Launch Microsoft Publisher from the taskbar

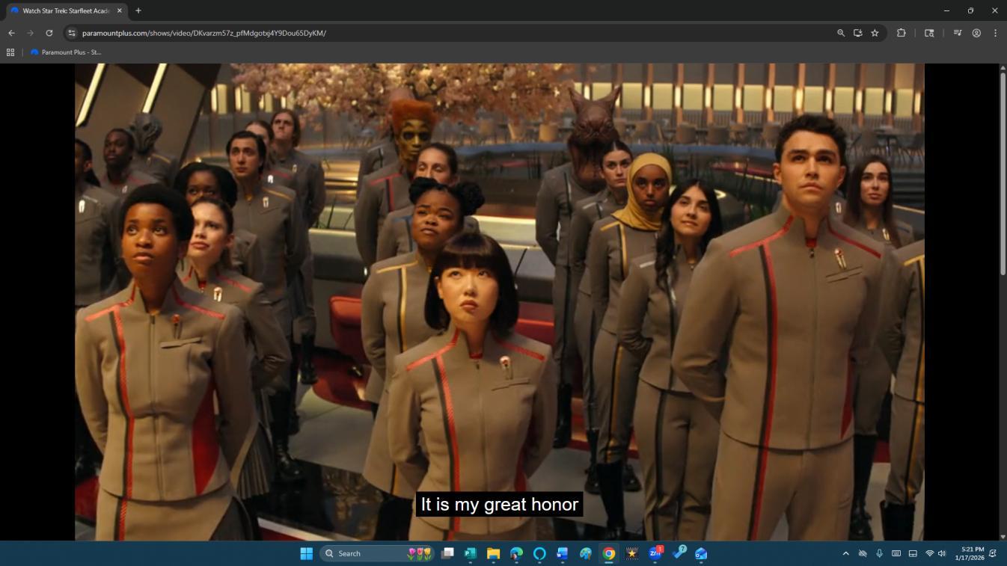470,553
